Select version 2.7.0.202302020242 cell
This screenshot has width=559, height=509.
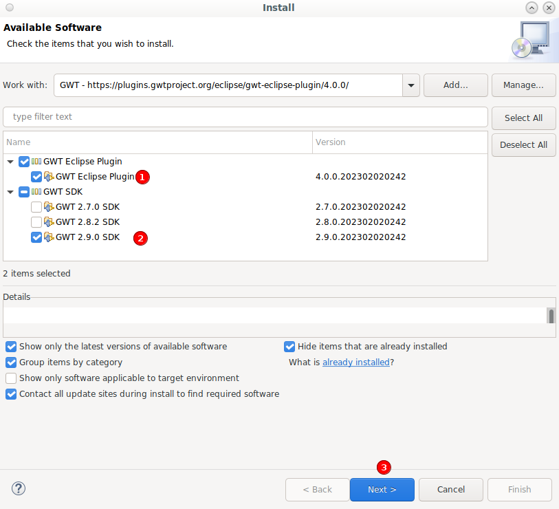click(360, 207)
